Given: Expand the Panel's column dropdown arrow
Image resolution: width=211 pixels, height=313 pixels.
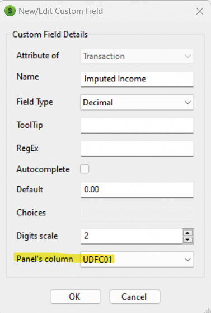Looking at the screenshot, I should tap(187, 260).
